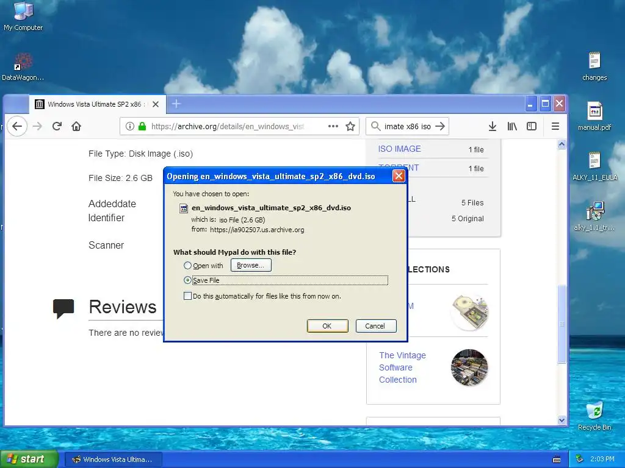Bookmark this page with the star

point(350,126)
